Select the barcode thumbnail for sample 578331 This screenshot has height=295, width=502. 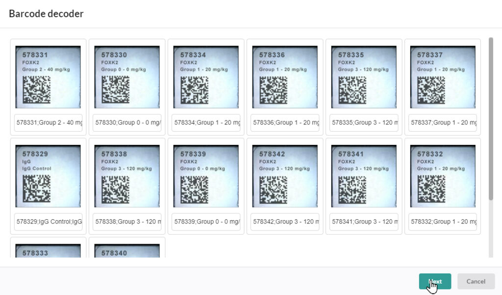click(x=48, y=76)
